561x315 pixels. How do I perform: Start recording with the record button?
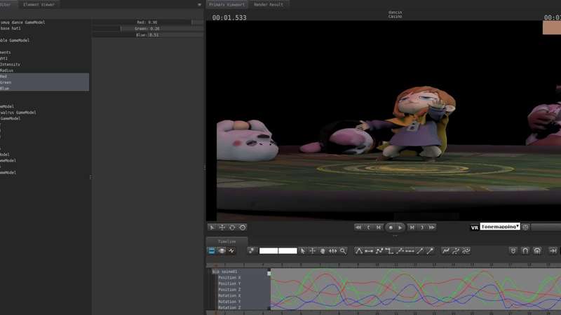[391, 227]
